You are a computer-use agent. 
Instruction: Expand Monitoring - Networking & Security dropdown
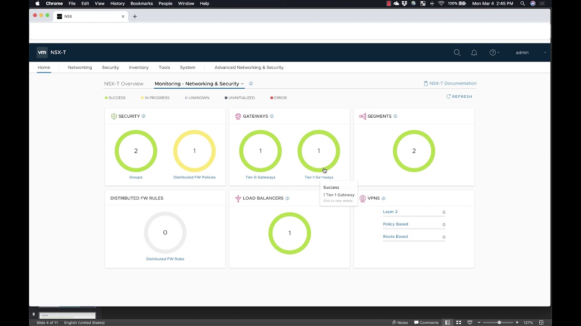pos(199,84)
